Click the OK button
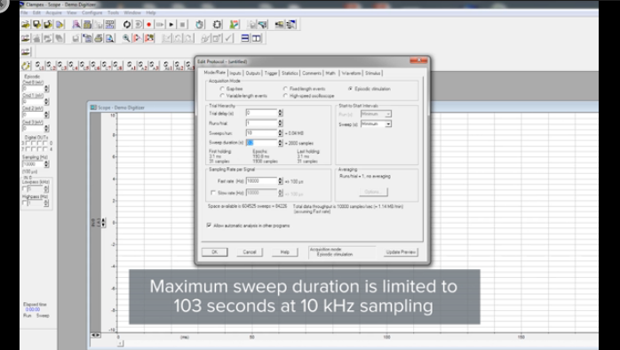The width and height of the screenshot is (620, 350). click(215, 252)
